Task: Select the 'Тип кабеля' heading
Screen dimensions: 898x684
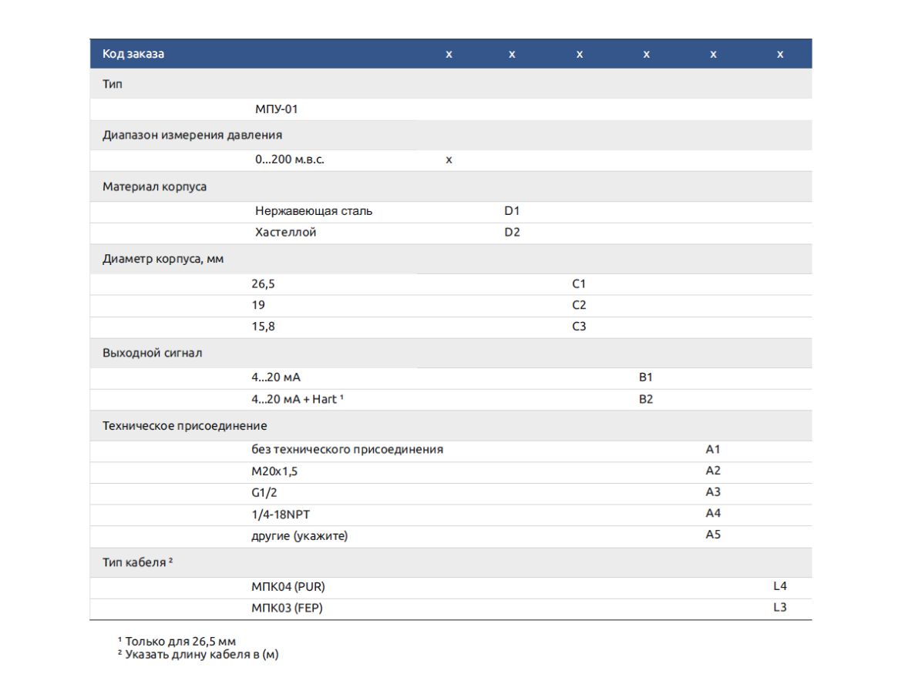Action: click(137, 562)
